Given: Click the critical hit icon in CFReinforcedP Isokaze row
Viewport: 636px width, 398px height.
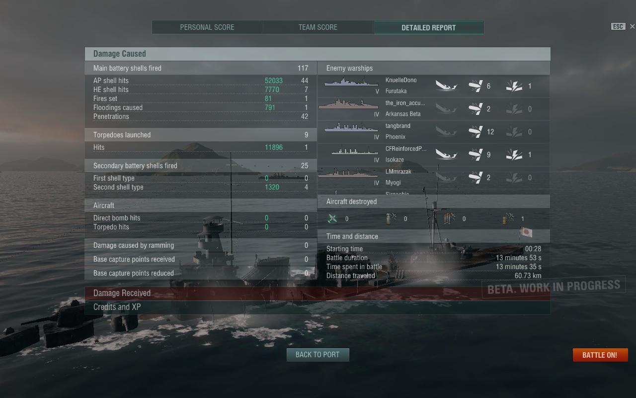Looking at the screenshot, I should point(514,154).
